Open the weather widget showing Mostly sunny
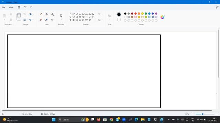The image size is (220, 123). pos(11,120)
